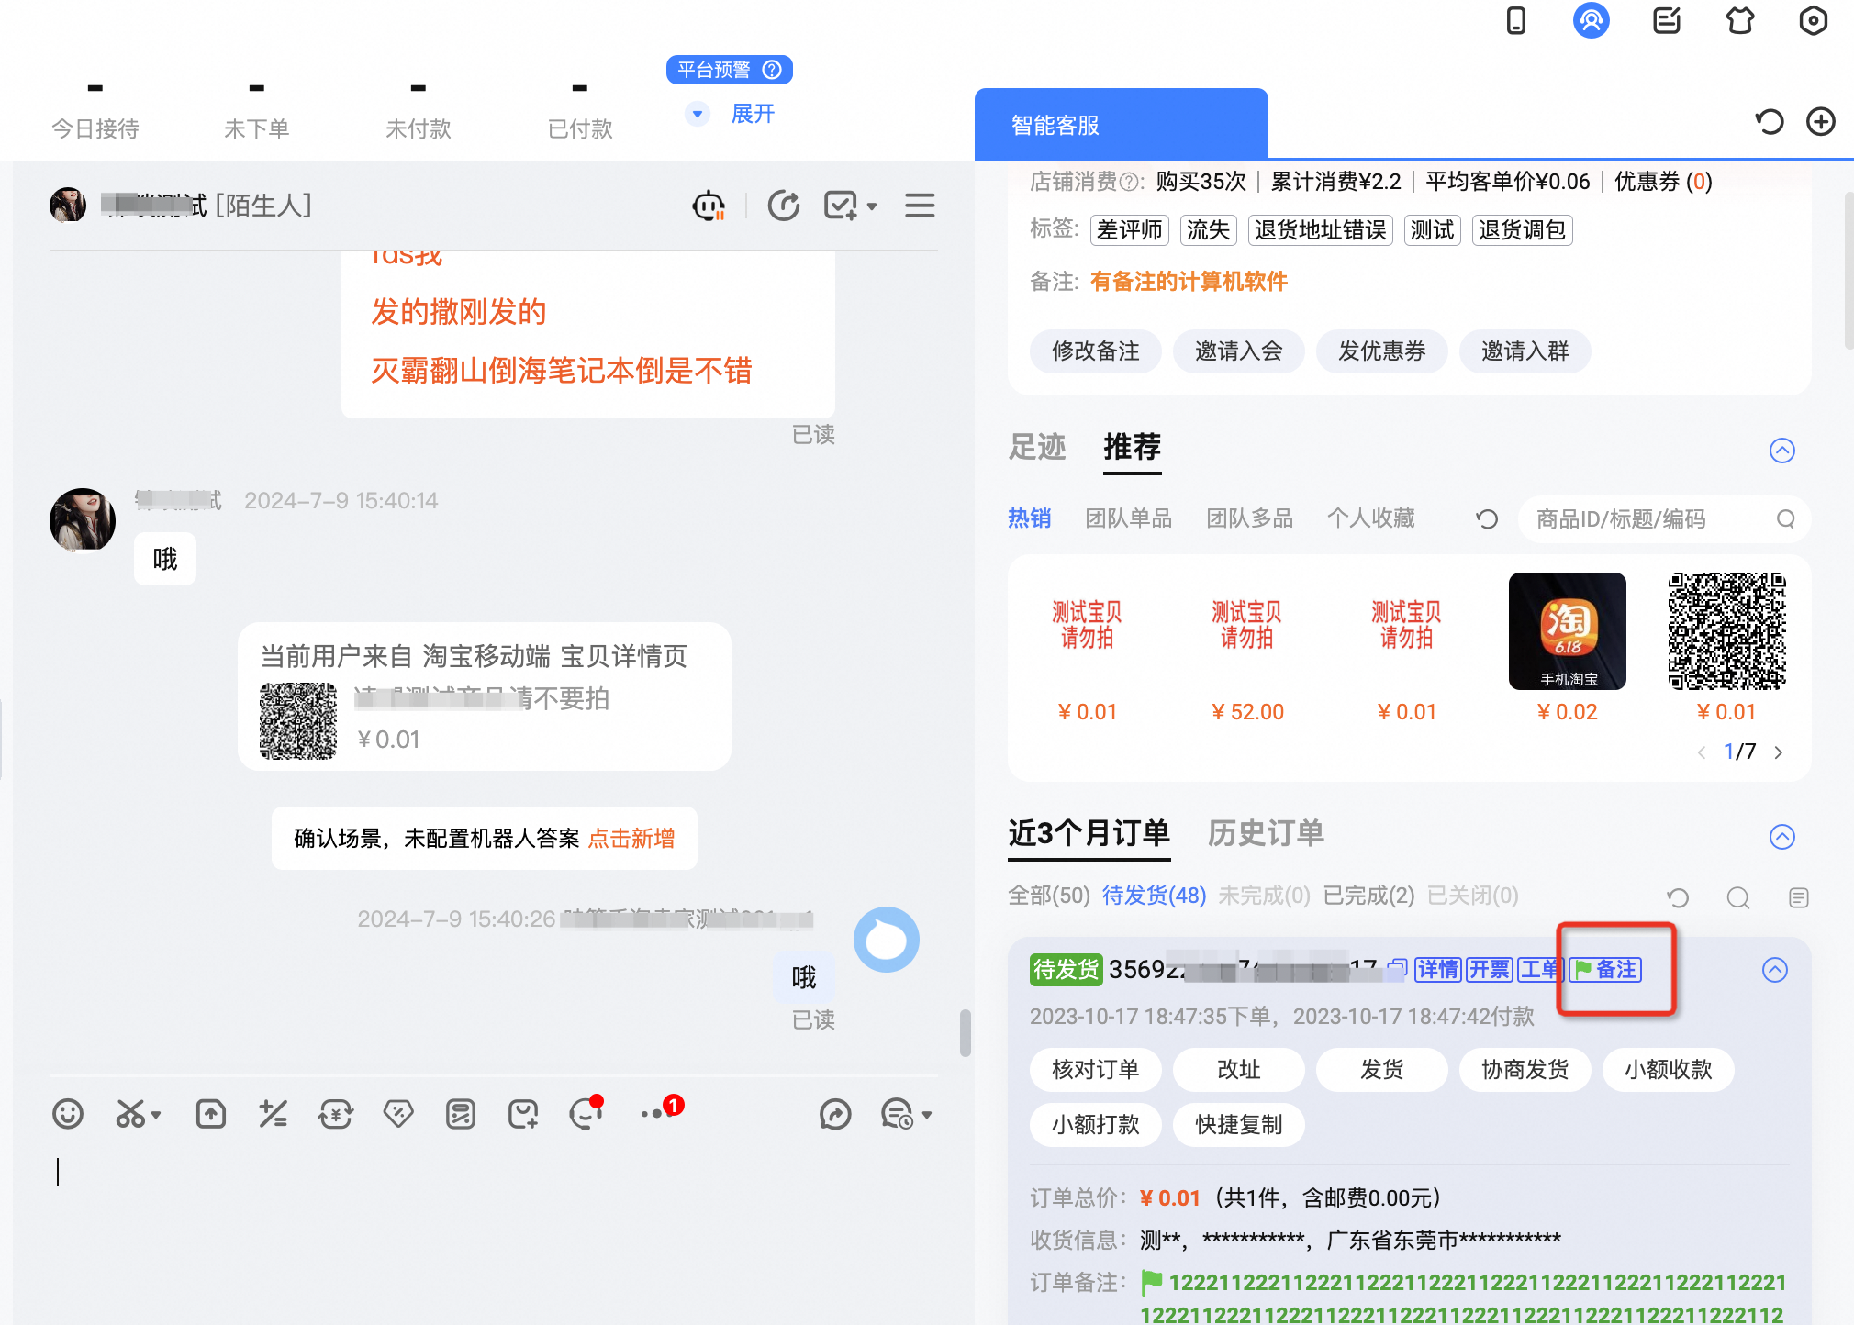This screenshot has height=1325, width=1854.
Task: Open the settings hexagon icon
Action: 1814,20
